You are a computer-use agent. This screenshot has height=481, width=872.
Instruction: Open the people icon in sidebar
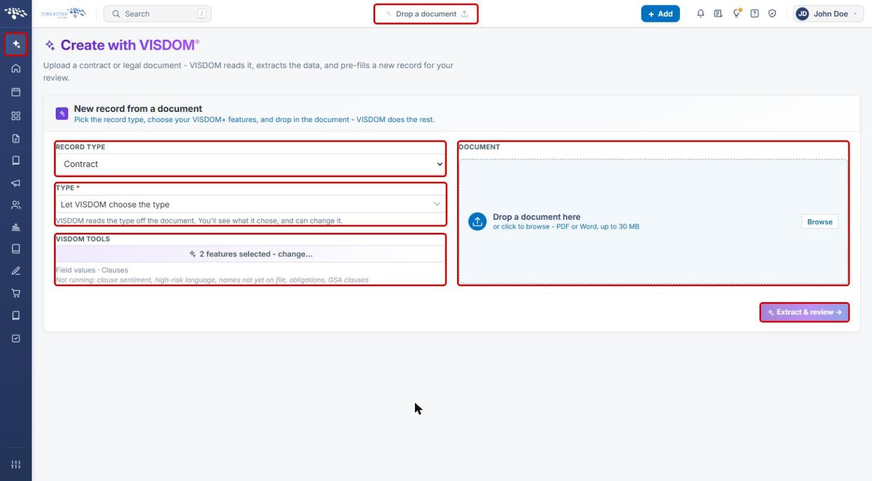16,206
